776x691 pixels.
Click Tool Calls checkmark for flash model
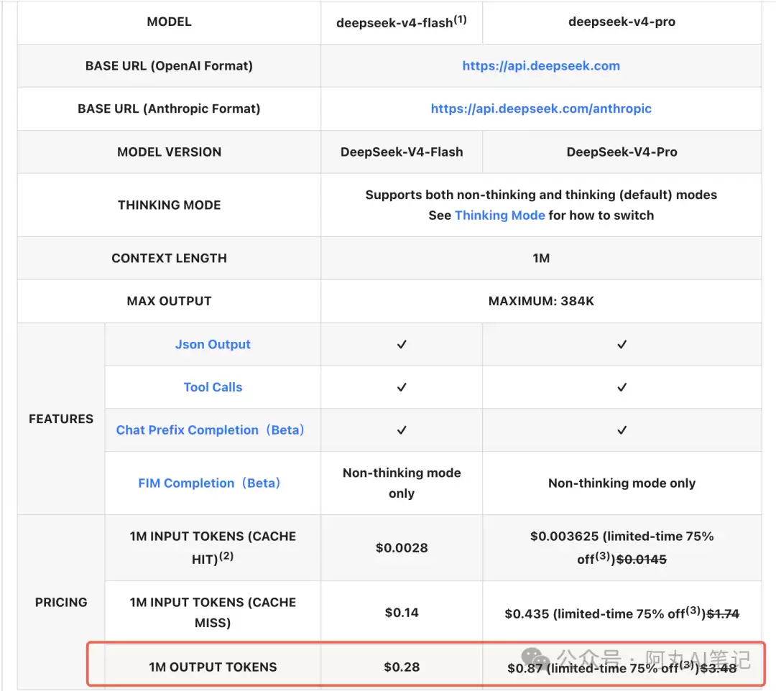[402, 387]
